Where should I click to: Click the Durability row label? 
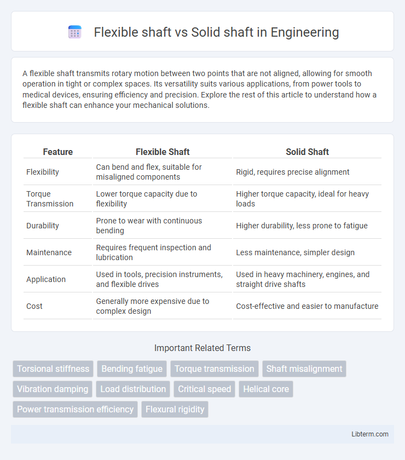click(43, 225)
